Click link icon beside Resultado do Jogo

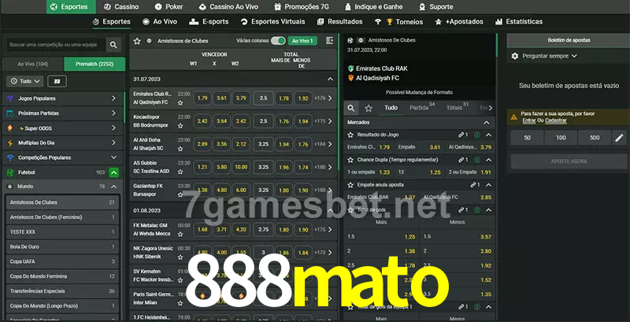(x=463, y=135)
